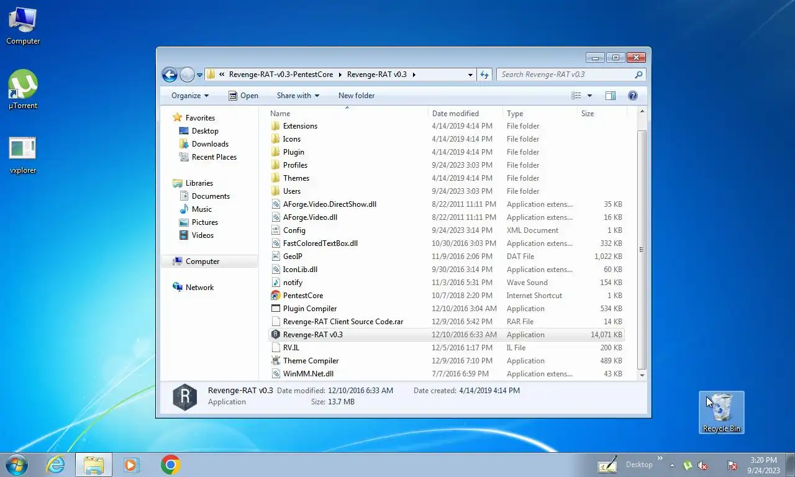The width and height of the screenshot is (795, 477).
Task: Click the New folder button
Action: [357, 96]
